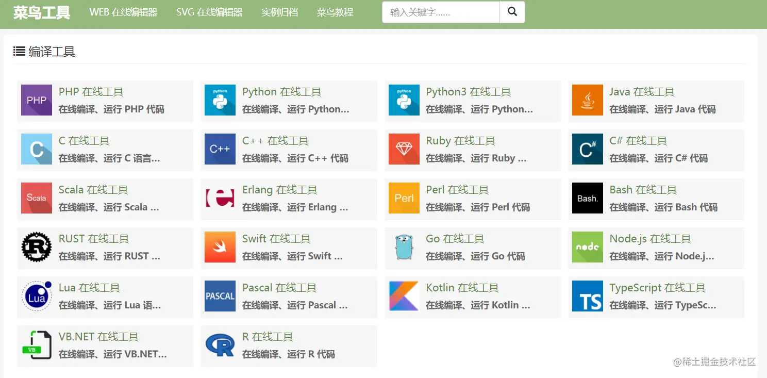Click the blue PASCAL icon
This screenshot has width=767, height=378.
220,296
